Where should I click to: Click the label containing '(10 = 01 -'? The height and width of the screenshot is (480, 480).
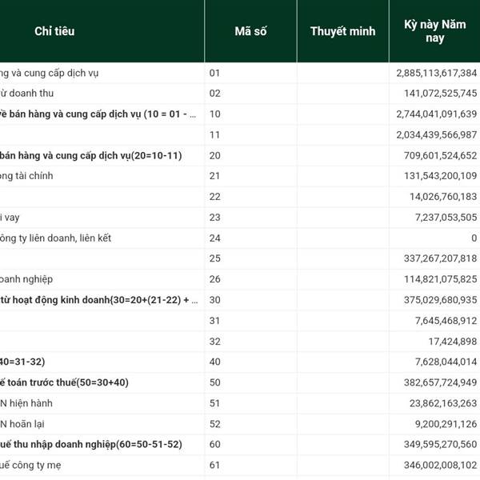pyautogui.click(x=98, y=114)
